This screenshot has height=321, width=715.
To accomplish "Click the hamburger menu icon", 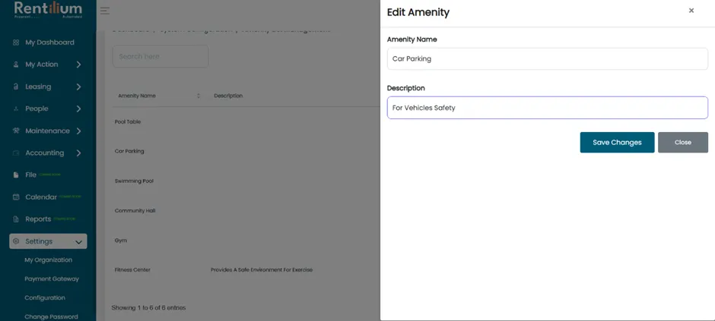I will click(105, 11).
